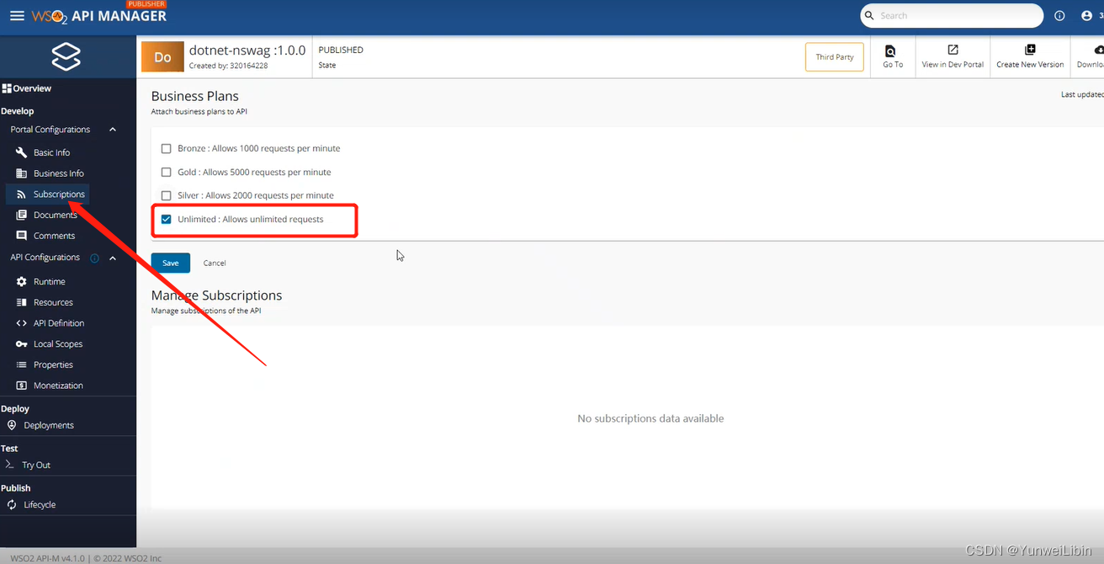Click the Business Info building icon
Image resolution: width=1104 pixels, height=564 pixels.
[22, 173]
